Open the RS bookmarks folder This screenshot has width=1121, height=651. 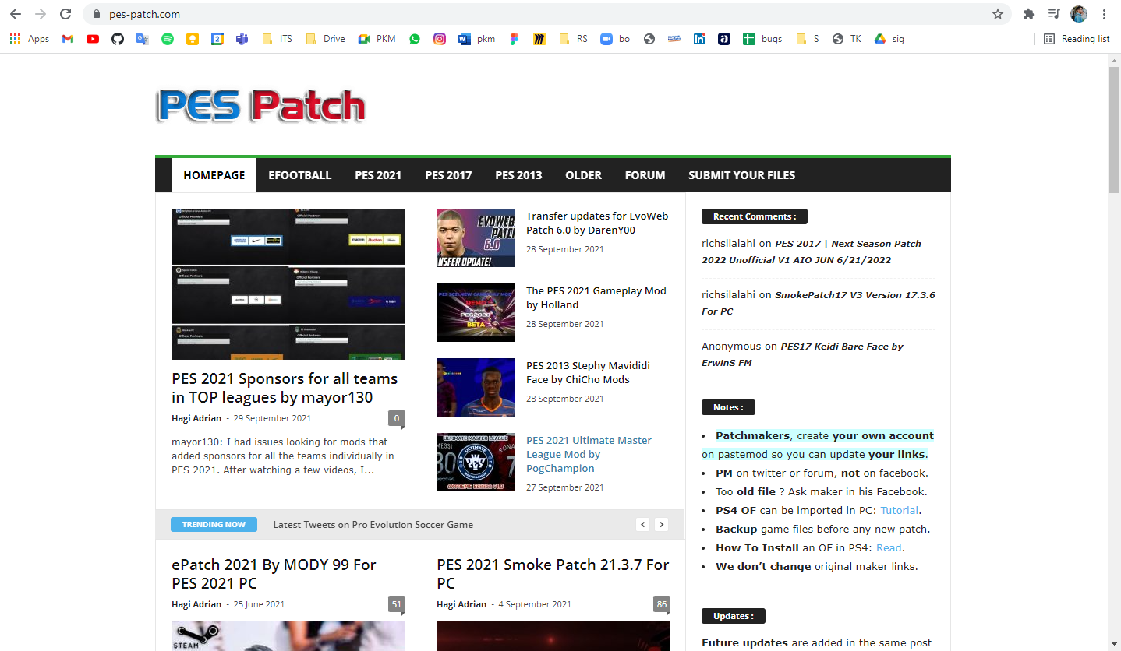click(574, 39)
